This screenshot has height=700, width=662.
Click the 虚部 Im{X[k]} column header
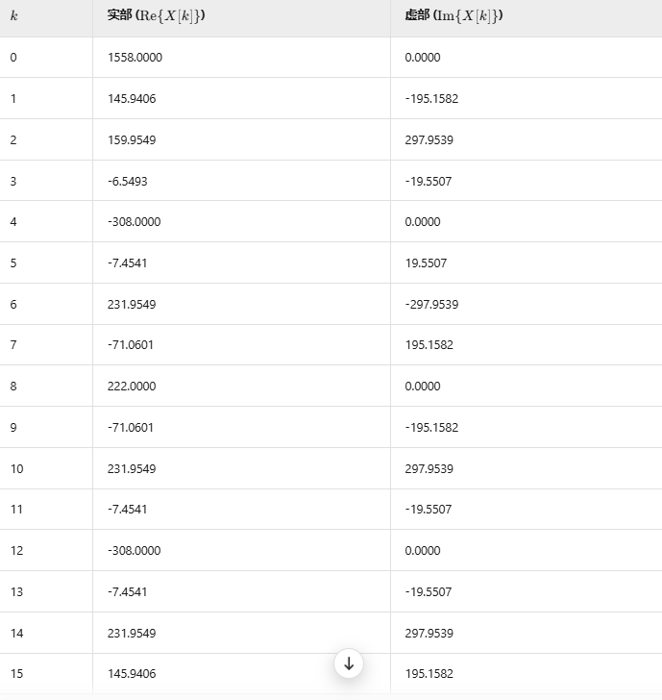point(454,15)
